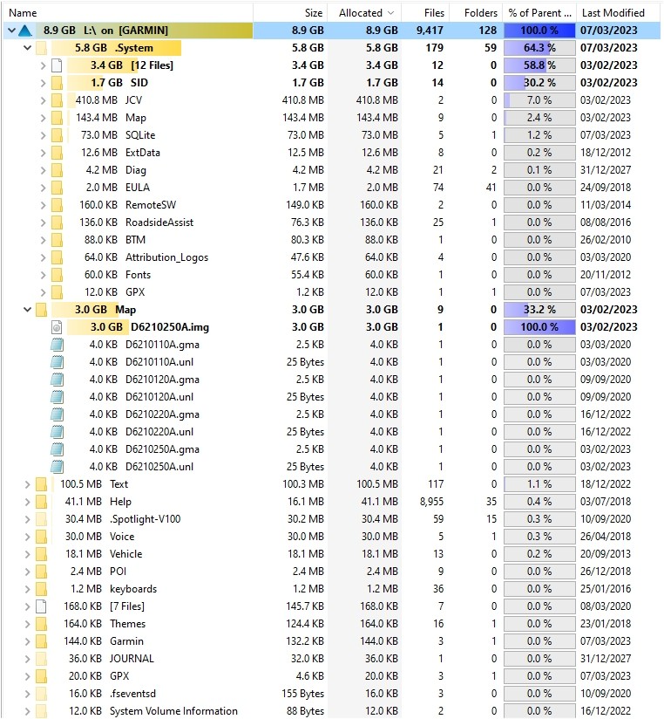Click the 41 folders count for EULA
Screen dimensions: 664x719
[x=491, y=188]
